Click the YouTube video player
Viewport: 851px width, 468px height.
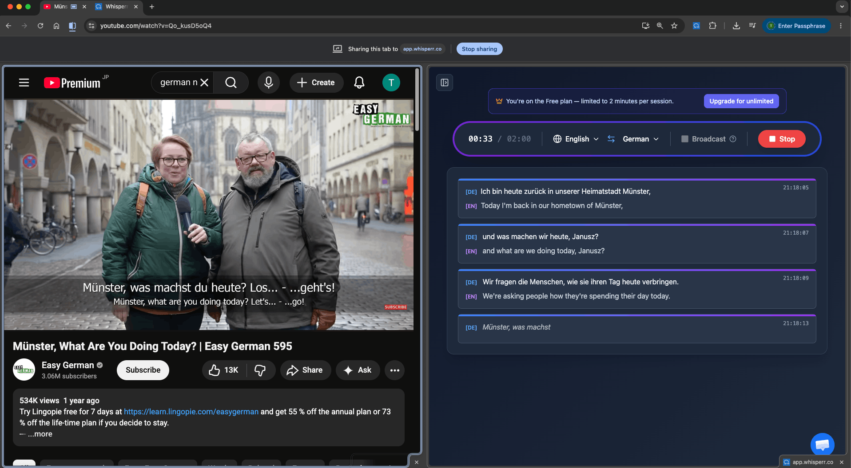coord(209,215)
